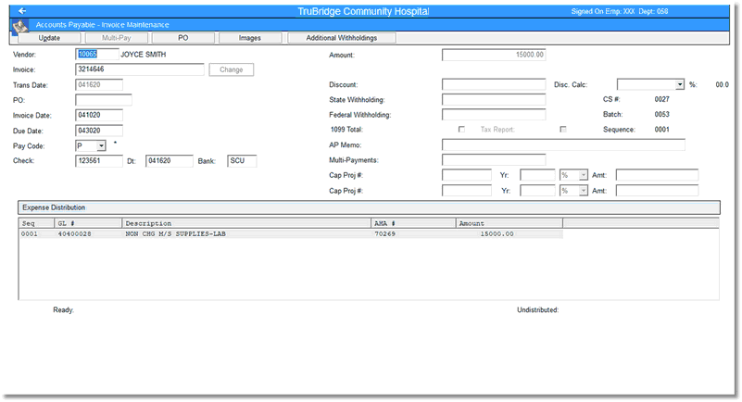The width and height of the screenshot is (742, 402).
Task: Click the Amount column header
Action: [x=509, y=223]
